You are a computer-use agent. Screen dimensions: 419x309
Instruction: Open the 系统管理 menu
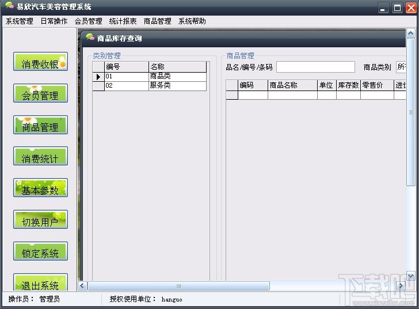click(x=20, y=21)
